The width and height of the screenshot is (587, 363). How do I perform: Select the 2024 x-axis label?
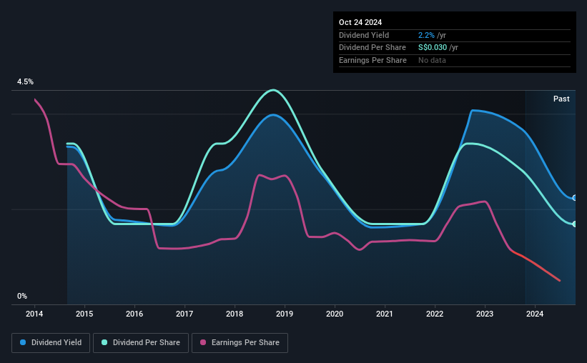tap(535, 314)
